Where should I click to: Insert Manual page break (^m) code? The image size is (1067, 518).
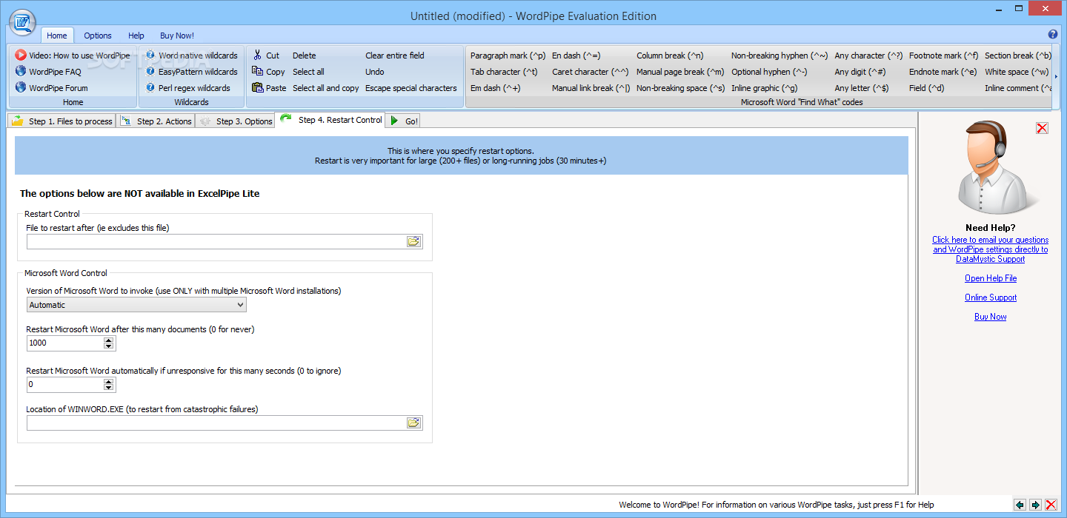[x=680, y=72]
